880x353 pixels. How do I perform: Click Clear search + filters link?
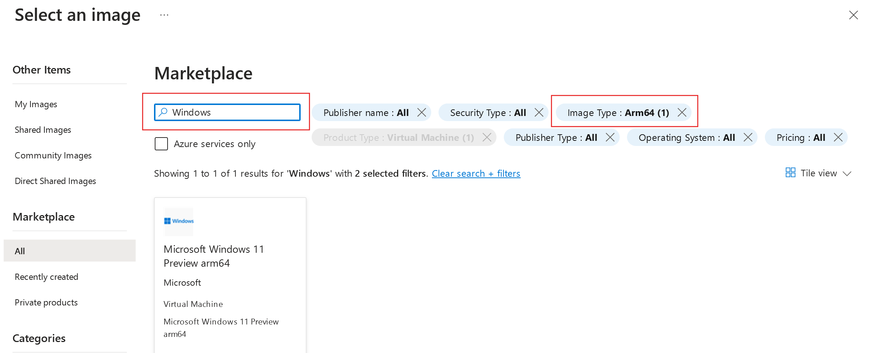(476, 173)
